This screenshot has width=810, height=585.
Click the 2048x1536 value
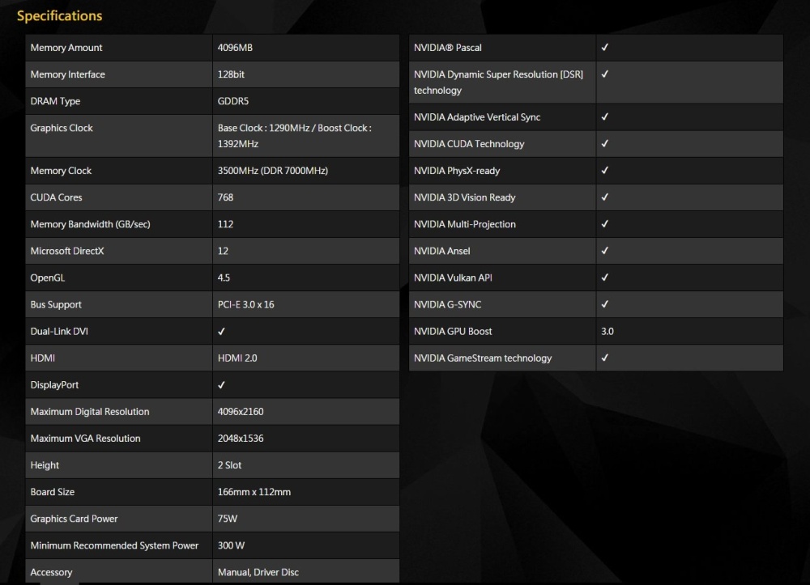coord(241,439)
